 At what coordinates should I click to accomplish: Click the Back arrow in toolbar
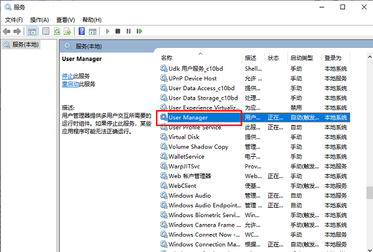[7, 30]
